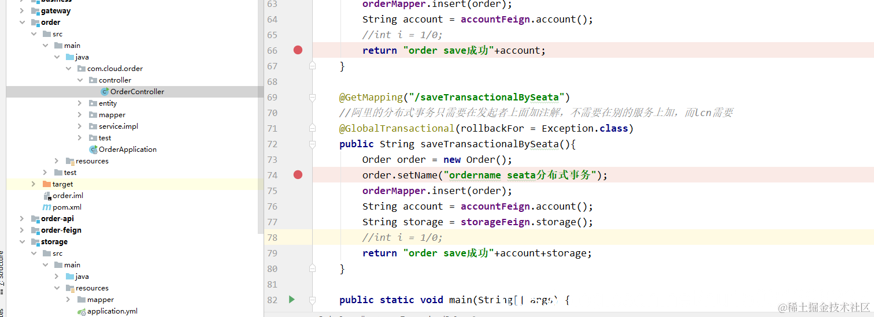Click the order-feign module folder icon
The width and height of the screenshot is (874, 317).
coord(35,230)
